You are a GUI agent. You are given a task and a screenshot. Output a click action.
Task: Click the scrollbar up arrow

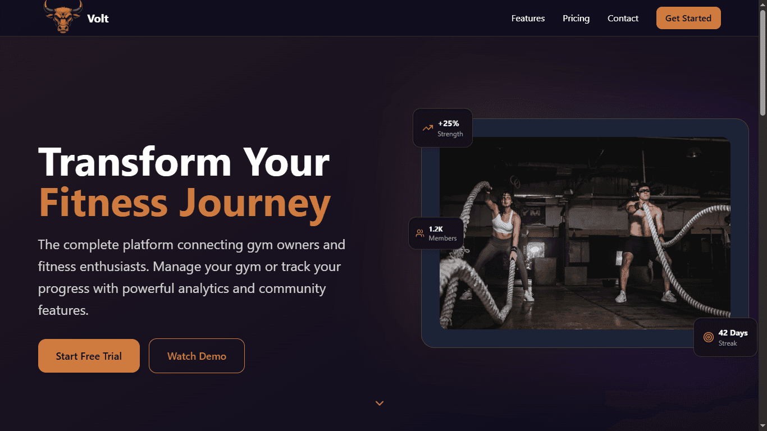(763, 4)
